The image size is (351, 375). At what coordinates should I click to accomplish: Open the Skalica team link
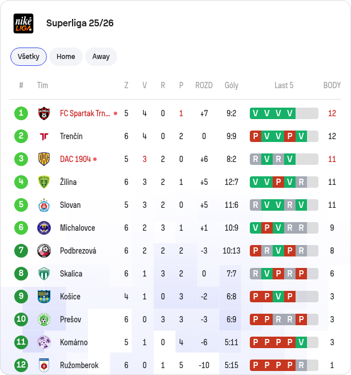tap(71, 274)
